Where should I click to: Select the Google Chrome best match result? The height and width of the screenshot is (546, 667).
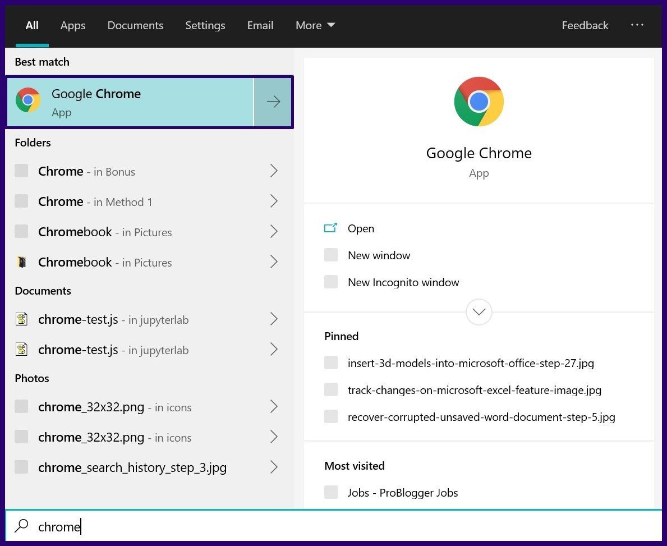point(130,102)
